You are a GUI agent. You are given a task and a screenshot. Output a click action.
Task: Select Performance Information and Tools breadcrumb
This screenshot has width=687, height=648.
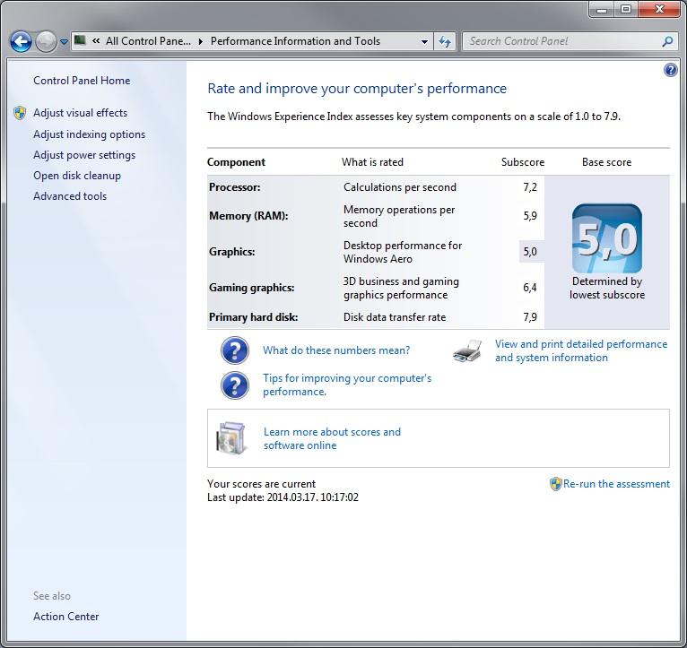(x=295, y=41)
